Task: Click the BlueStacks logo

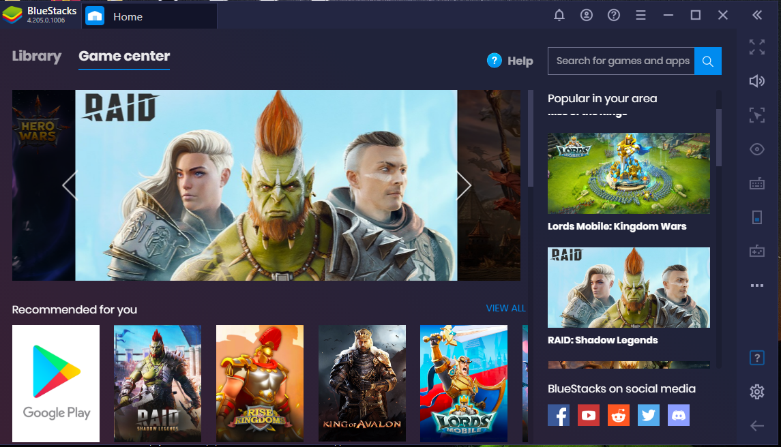Action: (x=12, y=15)
